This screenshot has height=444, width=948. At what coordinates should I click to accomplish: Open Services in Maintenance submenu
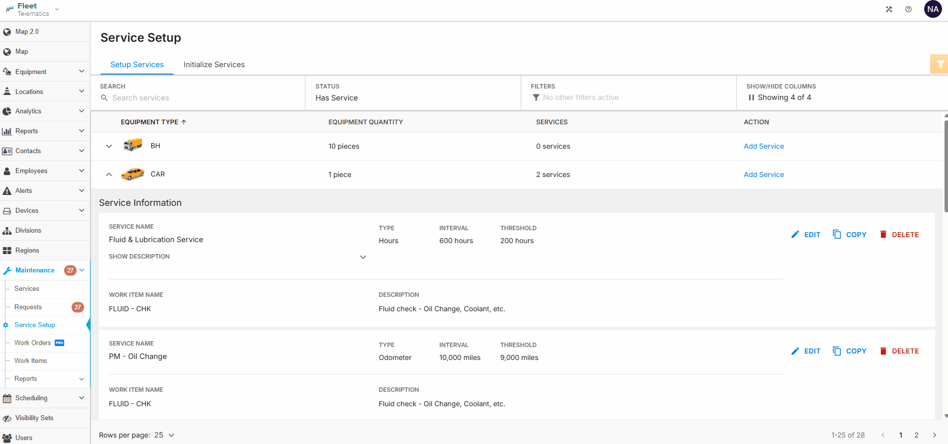coord(27,289)
